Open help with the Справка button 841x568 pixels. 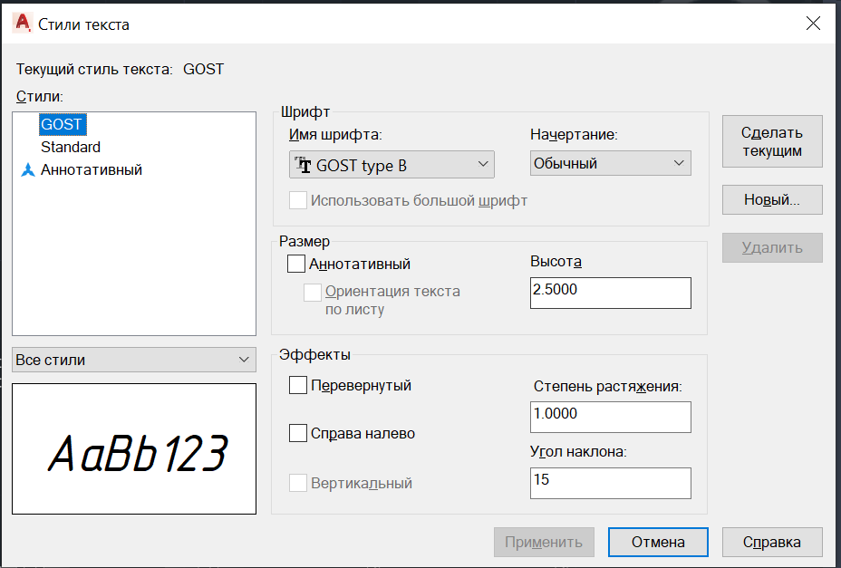click(772, 543)
